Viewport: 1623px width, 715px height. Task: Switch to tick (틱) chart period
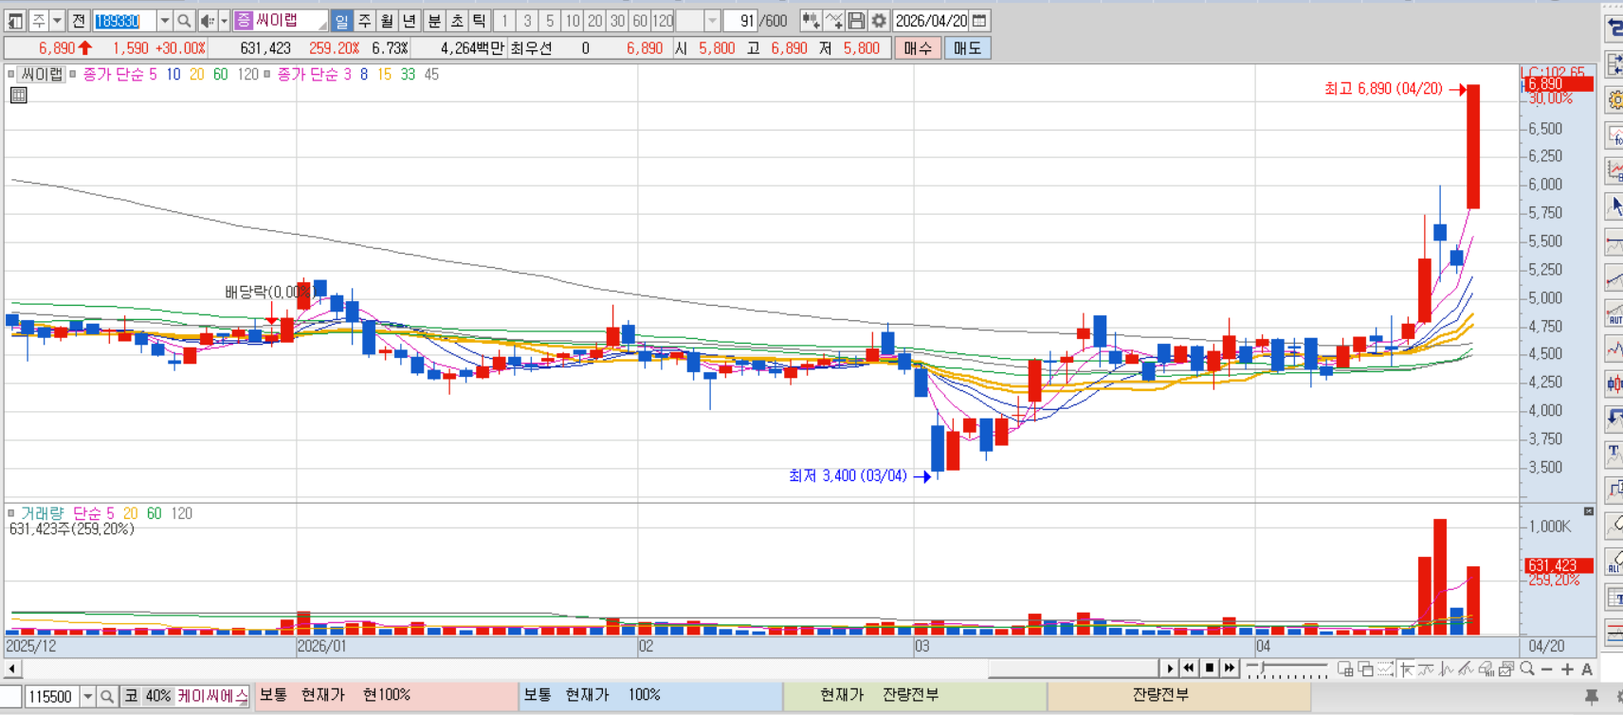[x=480, y=21]
